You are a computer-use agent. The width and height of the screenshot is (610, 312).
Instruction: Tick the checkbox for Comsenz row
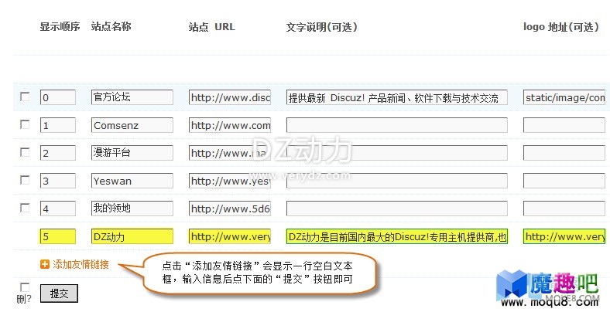click(25, 124)
